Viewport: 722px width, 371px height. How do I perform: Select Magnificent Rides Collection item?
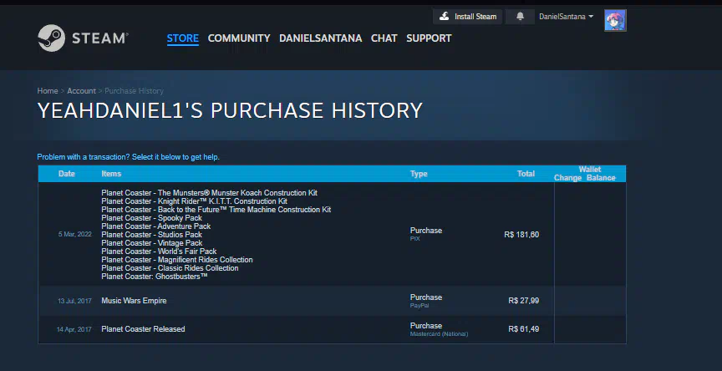tap(177, 260)
